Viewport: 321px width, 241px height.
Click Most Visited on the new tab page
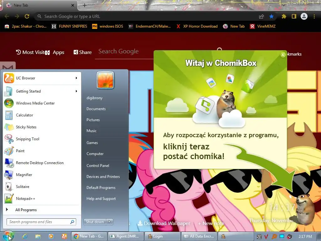pyautogui.click(x=30, y=52)
